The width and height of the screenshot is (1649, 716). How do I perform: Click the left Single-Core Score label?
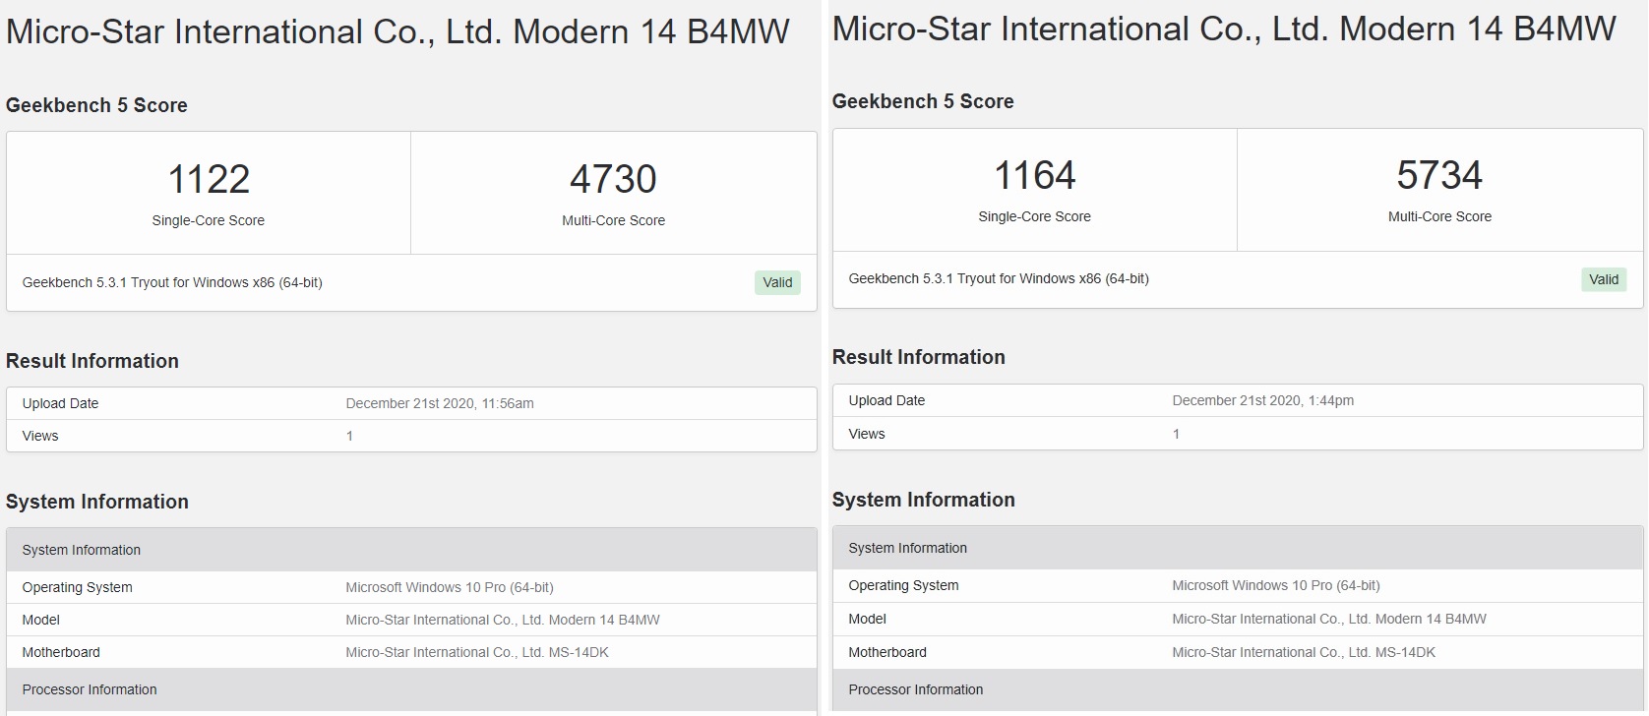pos(209,220)
